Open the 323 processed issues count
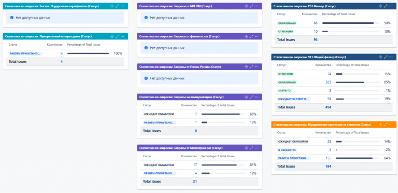Image resolution: width=398 pixels, height=193 pixels. click(x=329, y=82)
